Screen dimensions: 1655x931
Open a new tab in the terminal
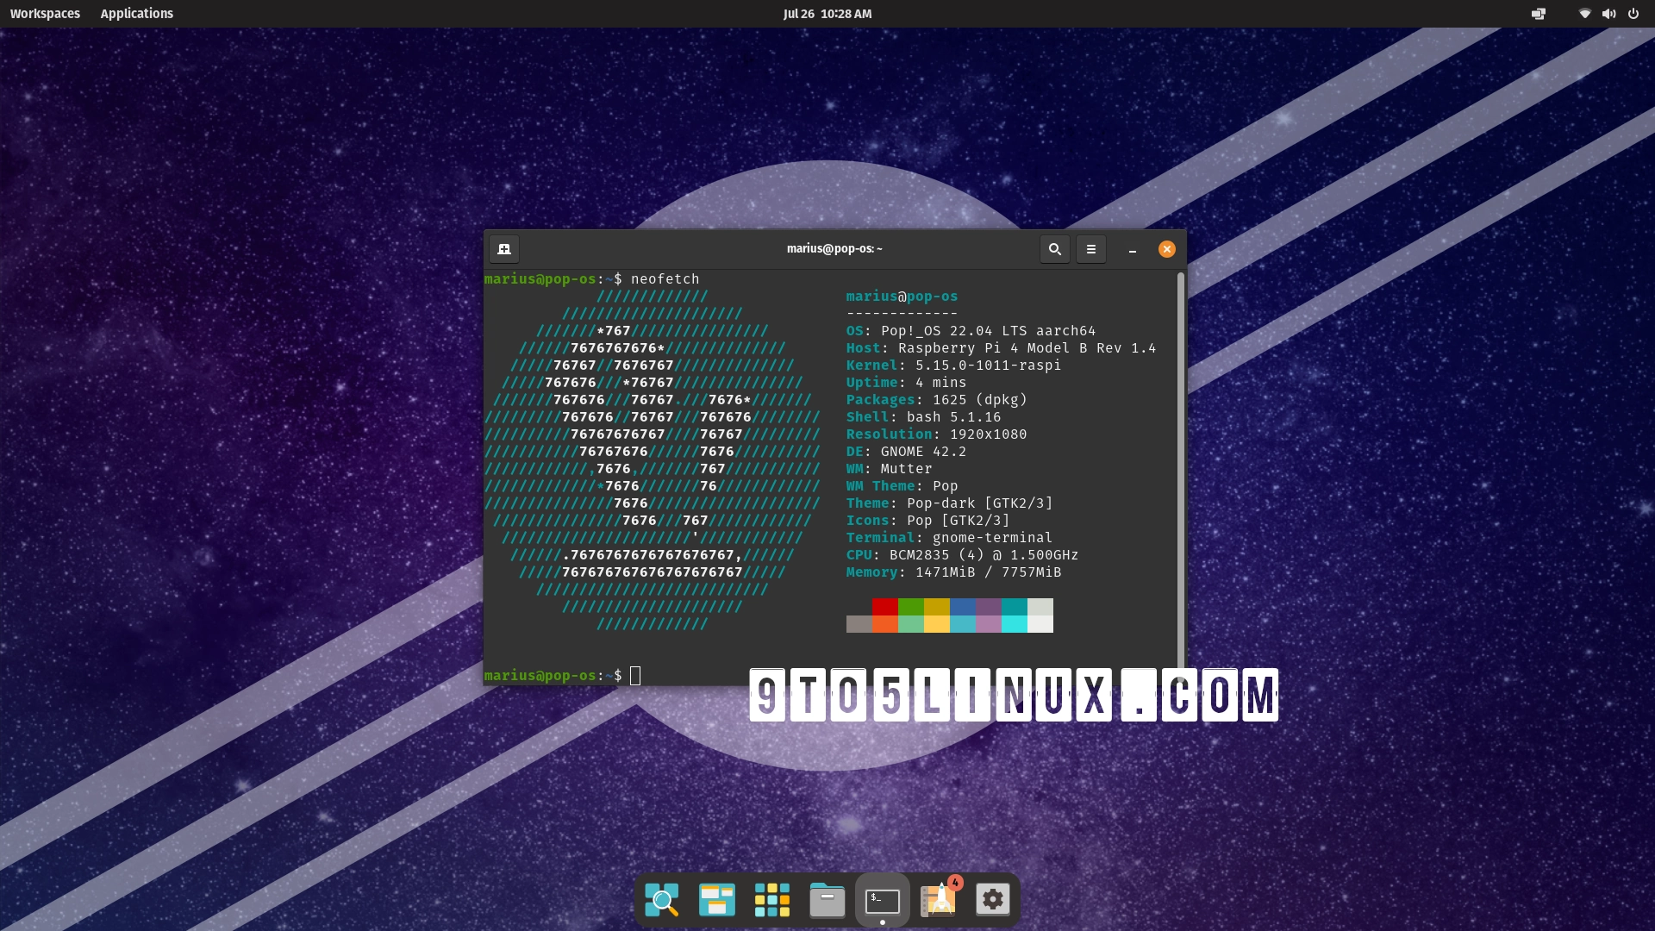pos(504,249)
